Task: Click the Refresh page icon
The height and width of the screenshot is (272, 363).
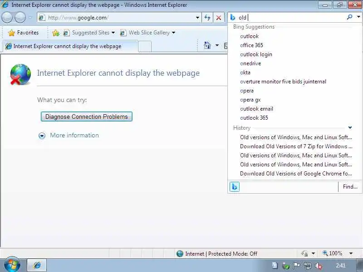Action: point(207,18)
